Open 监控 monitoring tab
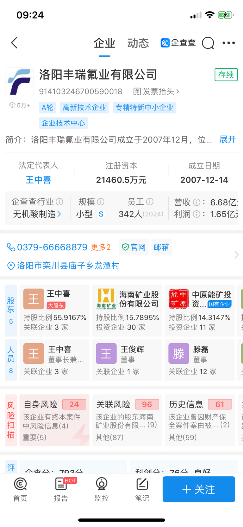Viewport: 243px width, 527px height. click(102, 490)
